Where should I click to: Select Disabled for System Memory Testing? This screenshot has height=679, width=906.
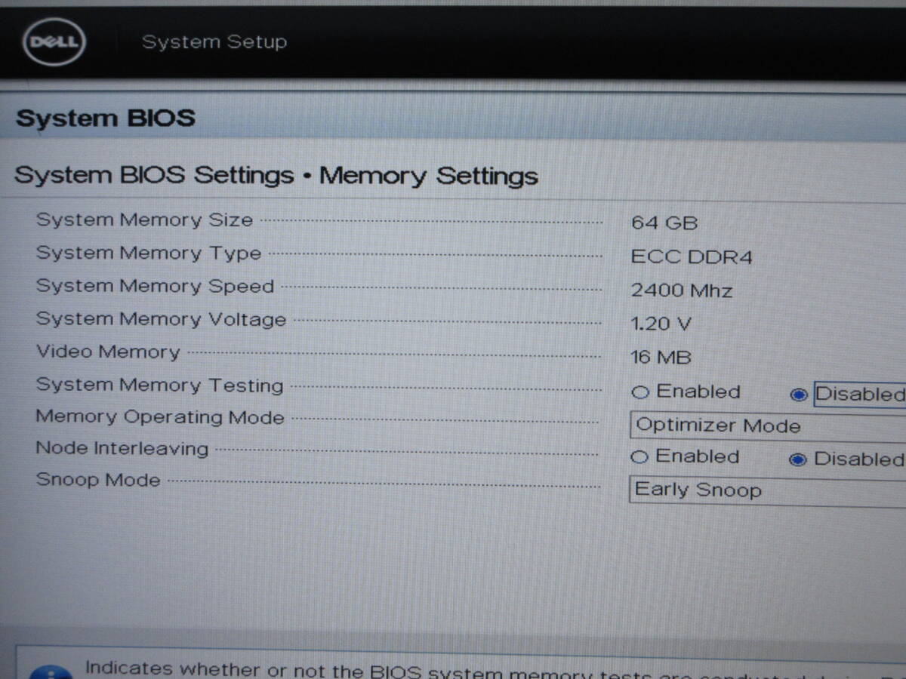[799, 395]
